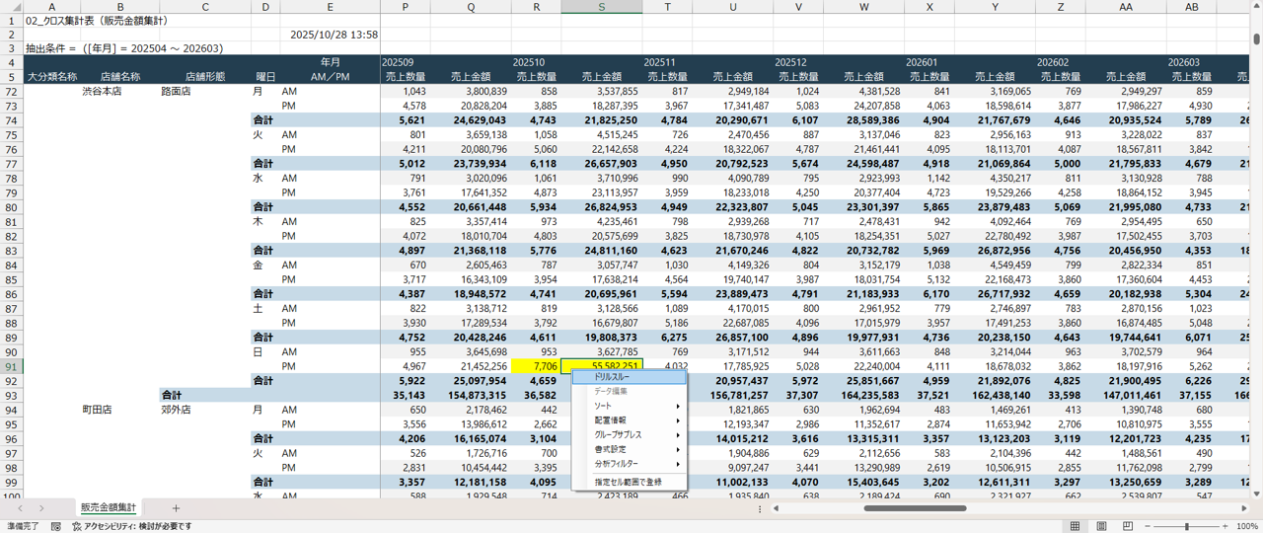Switch to Normal view icon
This screenshot has width=1263, height=533.
pyautogui.click(x=1075, y=527)
